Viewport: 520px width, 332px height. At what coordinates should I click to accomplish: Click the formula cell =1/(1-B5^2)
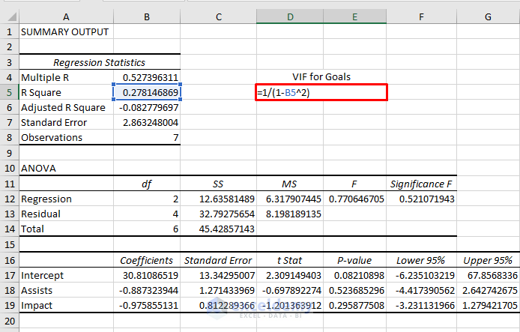(x=321, y=92)
